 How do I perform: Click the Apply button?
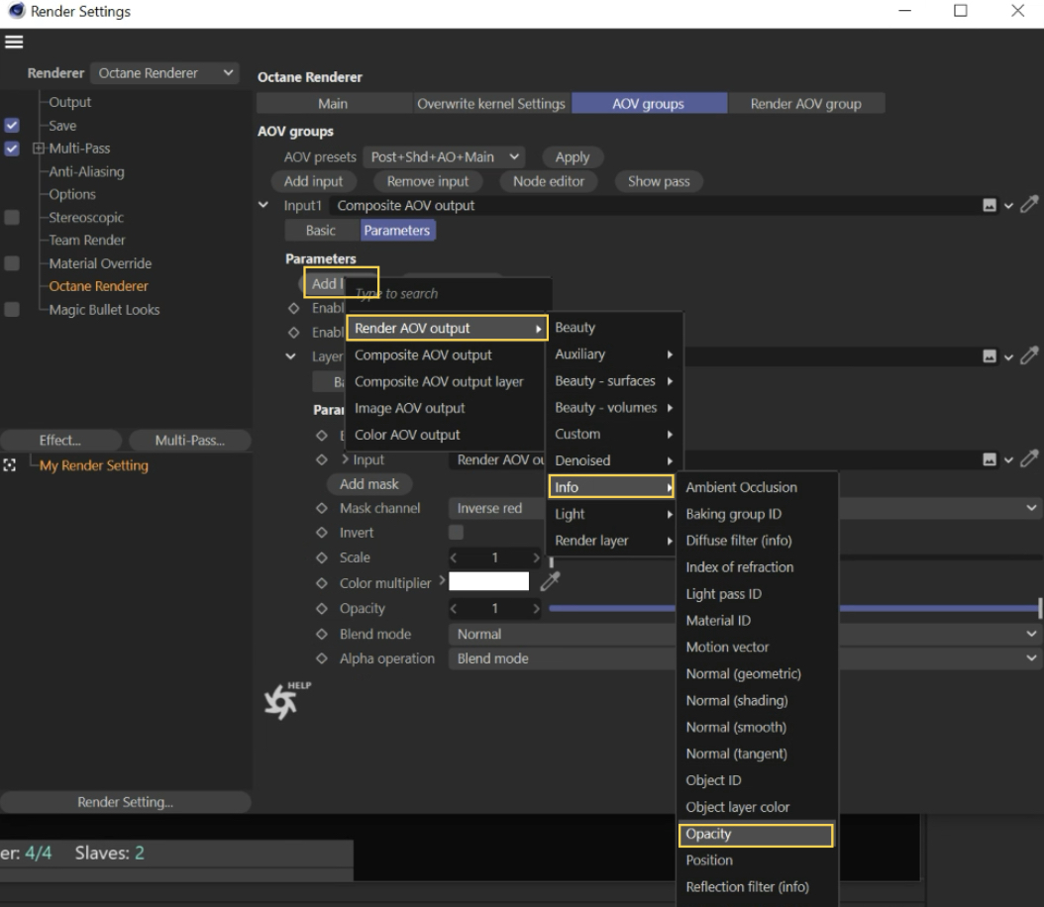point(573,157)
